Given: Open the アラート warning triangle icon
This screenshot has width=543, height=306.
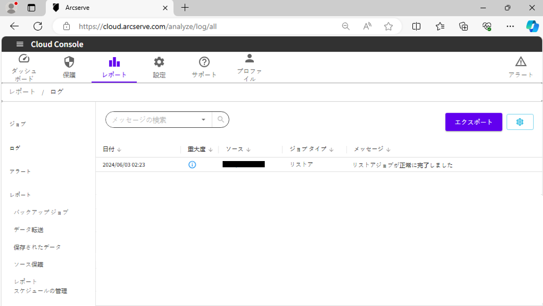Looking at the screenshot, I should [x=521, y=62].
